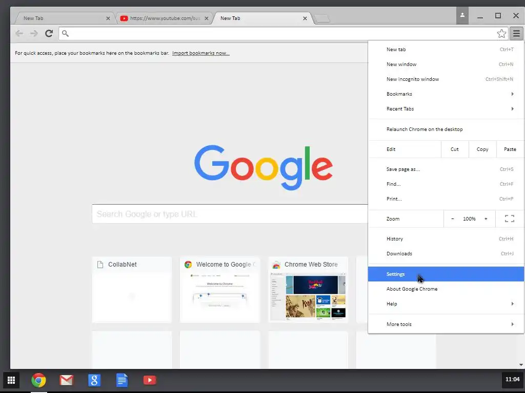Select New window menu item
The image size is (525, 393).
tap(446, 64)
